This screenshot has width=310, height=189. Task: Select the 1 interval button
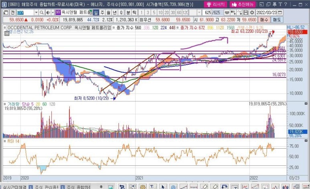[141, 13]
